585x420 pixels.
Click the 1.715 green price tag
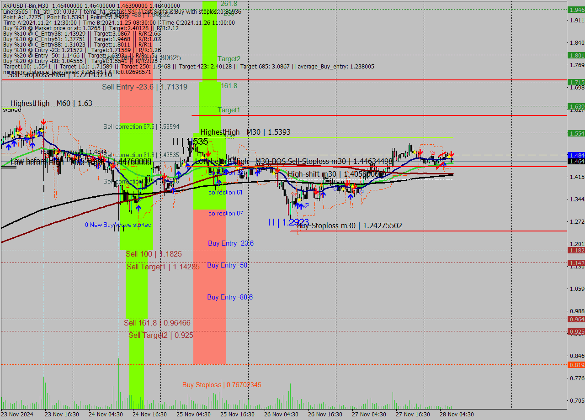point(576,82)
